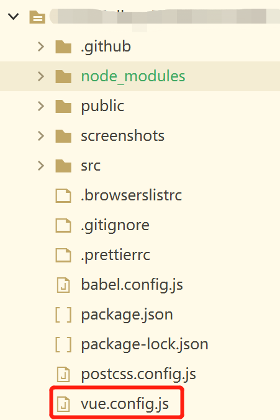Select the public folder label
Image resolution: width=280 pixels, height=420 pixels.
pos(102,106)
